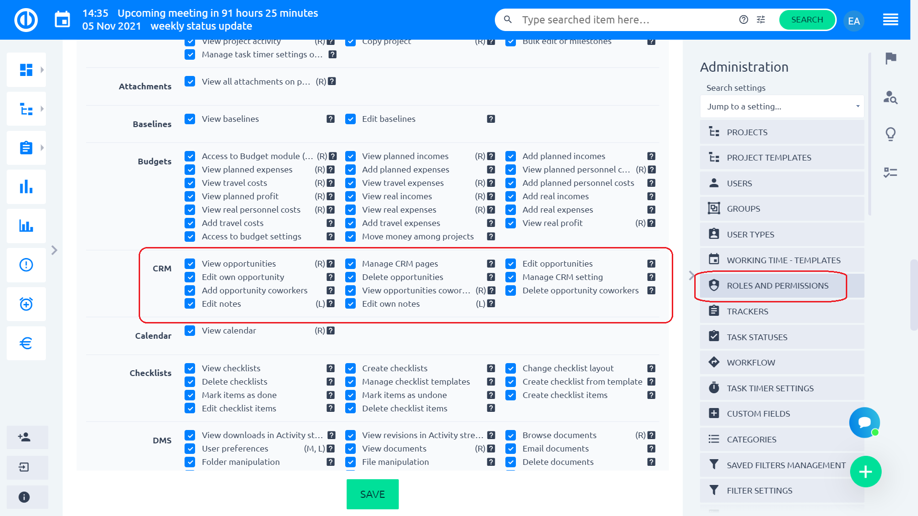Toggle View calendar checkbox
This screenshot has height=516, width=918.
[x=190, y=331]
